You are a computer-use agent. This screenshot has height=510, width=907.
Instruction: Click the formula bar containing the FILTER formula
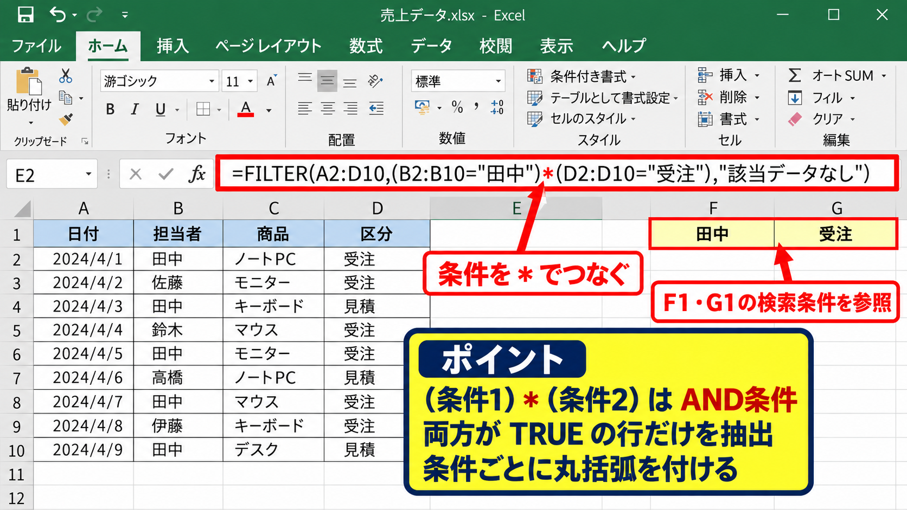tap(557, 173)
